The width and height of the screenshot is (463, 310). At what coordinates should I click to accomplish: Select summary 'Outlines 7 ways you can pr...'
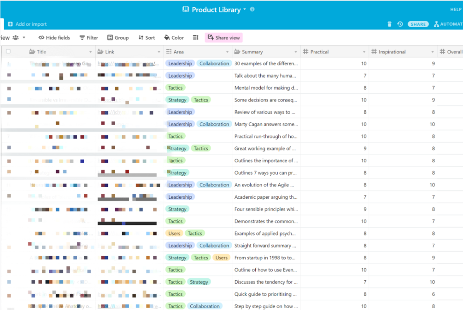pos(265,172)
